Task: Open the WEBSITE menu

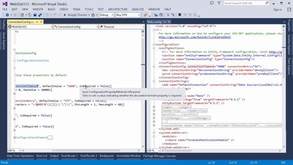Action: pos(38,9)
